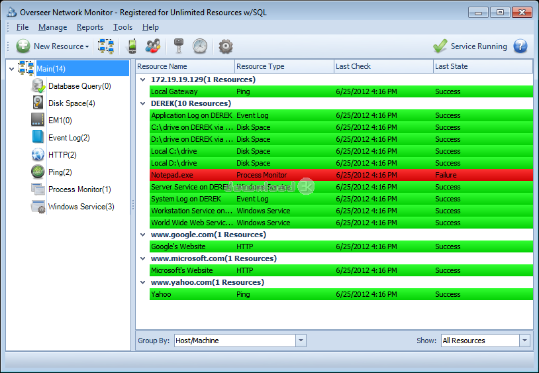Click the mobile phone toolbar icon
Viewport: 539px width, 373px height.
(132, 46)
